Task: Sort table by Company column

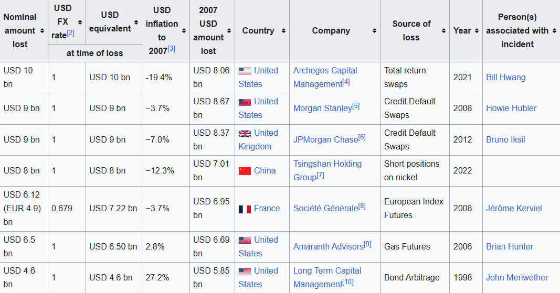Action: pos(374,31)
